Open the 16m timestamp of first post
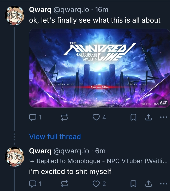170x191 pixels. coord(102,10)
